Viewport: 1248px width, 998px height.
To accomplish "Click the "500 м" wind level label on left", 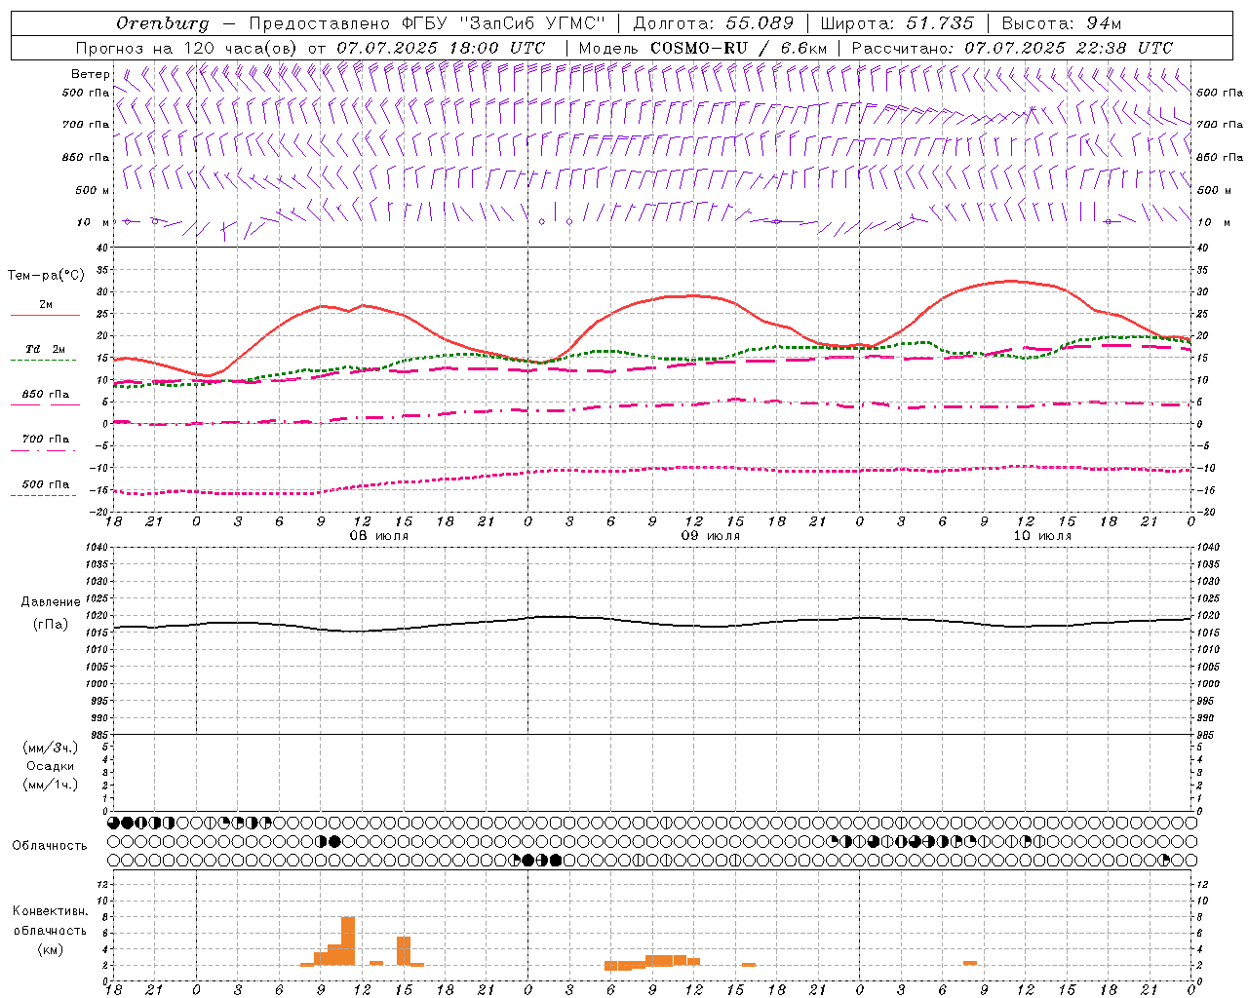I will (x=93, y=190).
